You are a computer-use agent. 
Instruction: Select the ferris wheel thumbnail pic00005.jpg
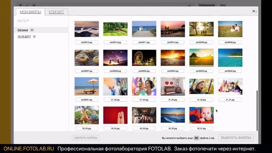[144, 58]
